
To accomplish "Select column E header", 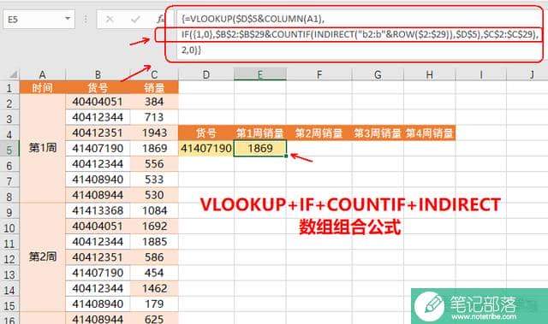I will pyautogui.click(x=260, y=74).
